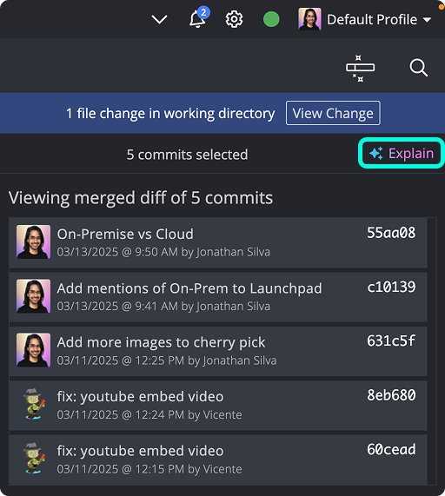The width and height of the screenshot is (445, 496).
Task: Expand the chevron left of the bell
Action: pos(159,20)
